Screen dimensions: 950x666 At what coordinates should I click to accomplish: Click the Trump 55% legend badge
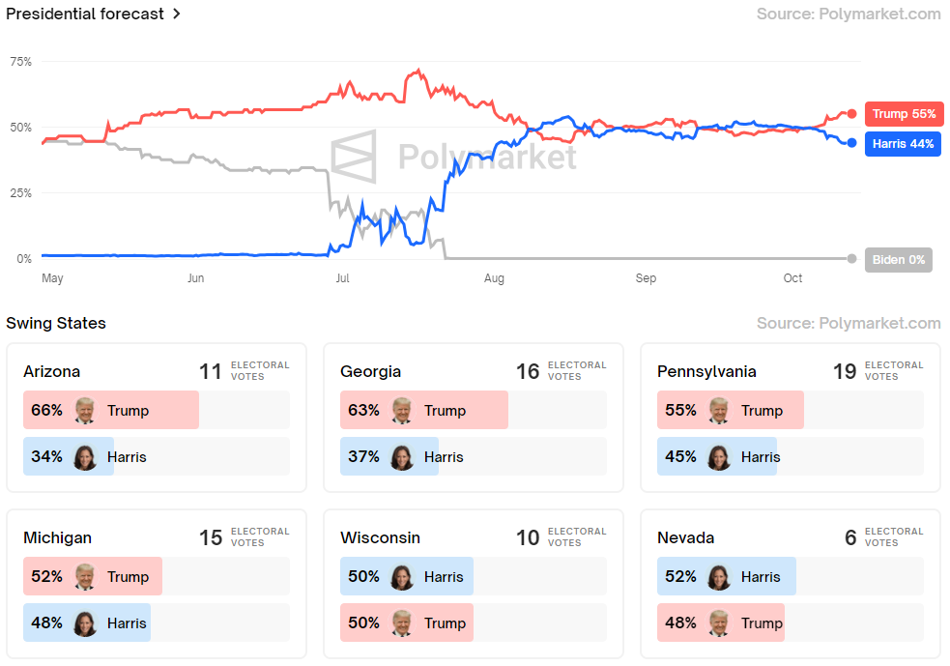[904, 114]
